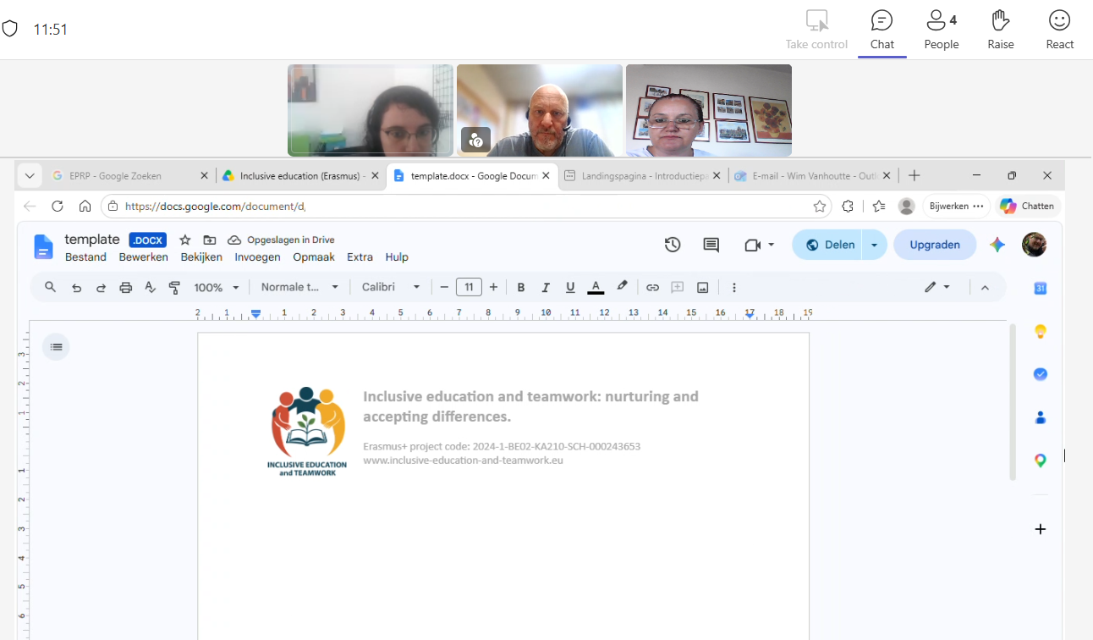Open Google Keep lightbulb in side panel

tap(1041, 331)
